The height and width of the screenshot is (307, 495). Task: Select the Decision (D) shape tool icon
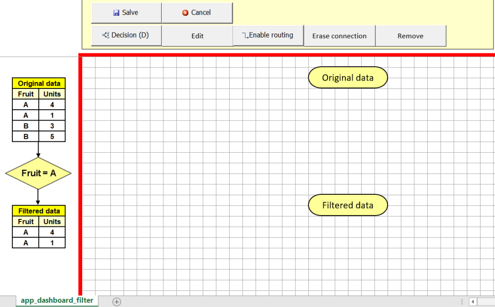pos(105,35)
